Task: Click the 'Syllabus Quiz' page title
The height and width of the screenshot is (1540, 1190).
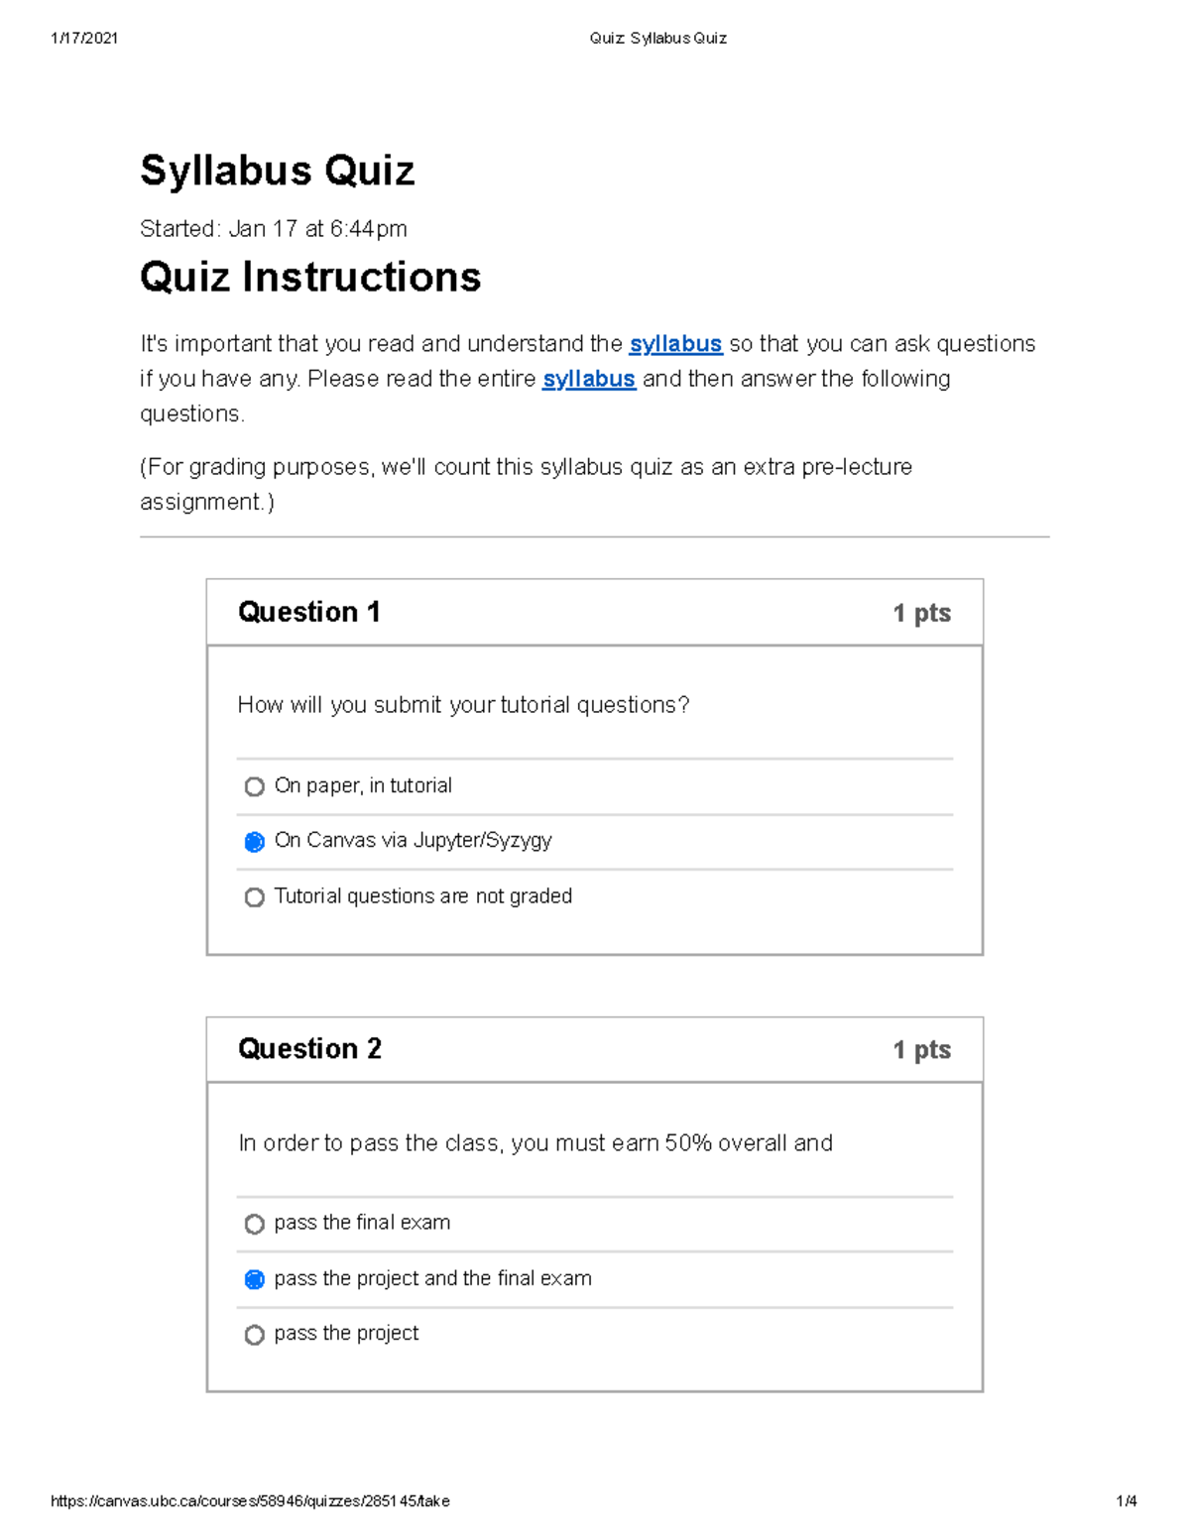Action: point(277,169)
